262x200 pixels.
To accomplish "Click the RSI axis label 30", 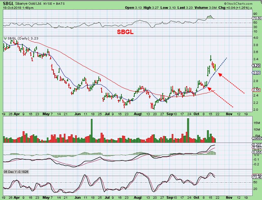I will (255, 27).
